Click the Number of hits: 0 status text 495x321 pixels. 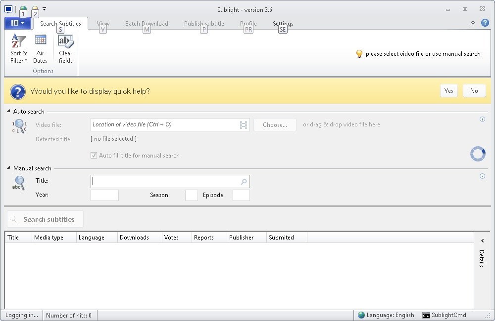[68, 316]
